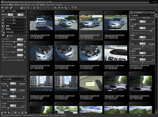Adjust the 露出補正 exposure slider
Screen dimensions: 158x117
13,17
